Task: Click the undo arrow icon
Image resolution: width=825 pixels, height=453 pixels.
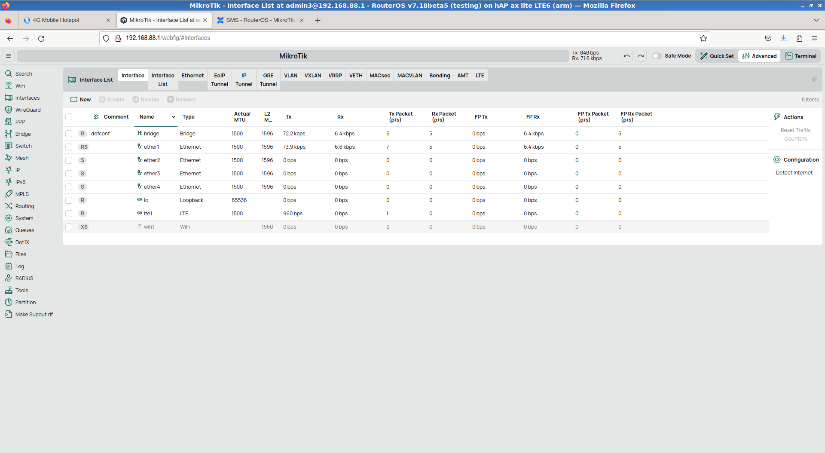Action: point(627,56)
